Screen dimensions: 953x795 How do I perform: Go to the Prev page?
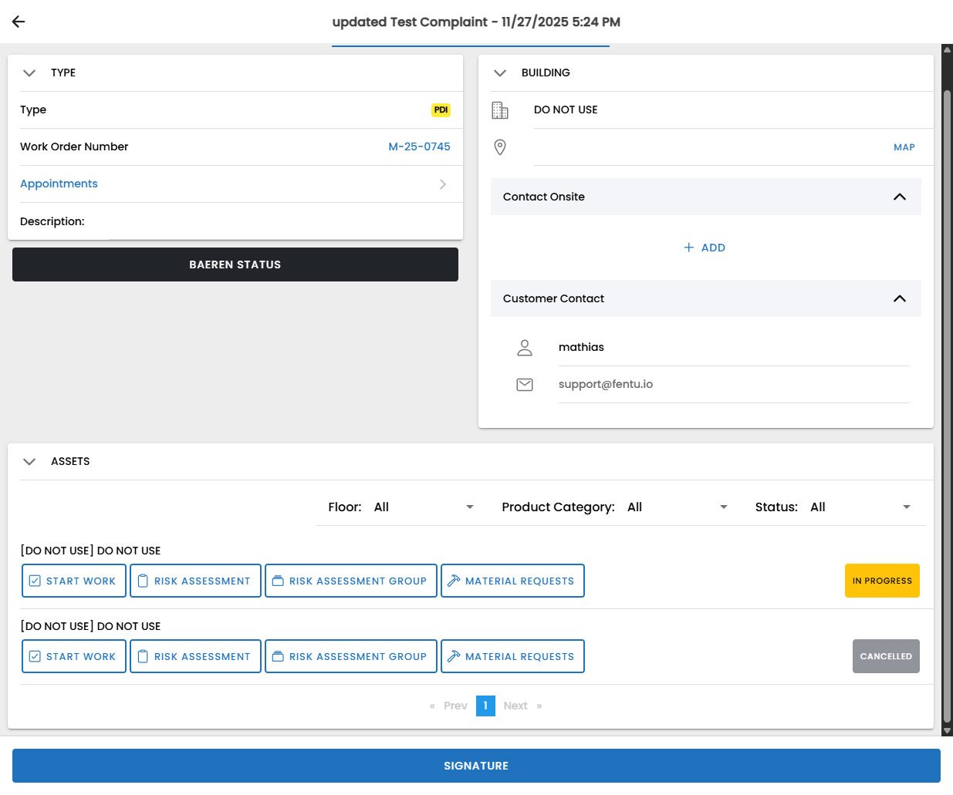(x=455, y=706)
